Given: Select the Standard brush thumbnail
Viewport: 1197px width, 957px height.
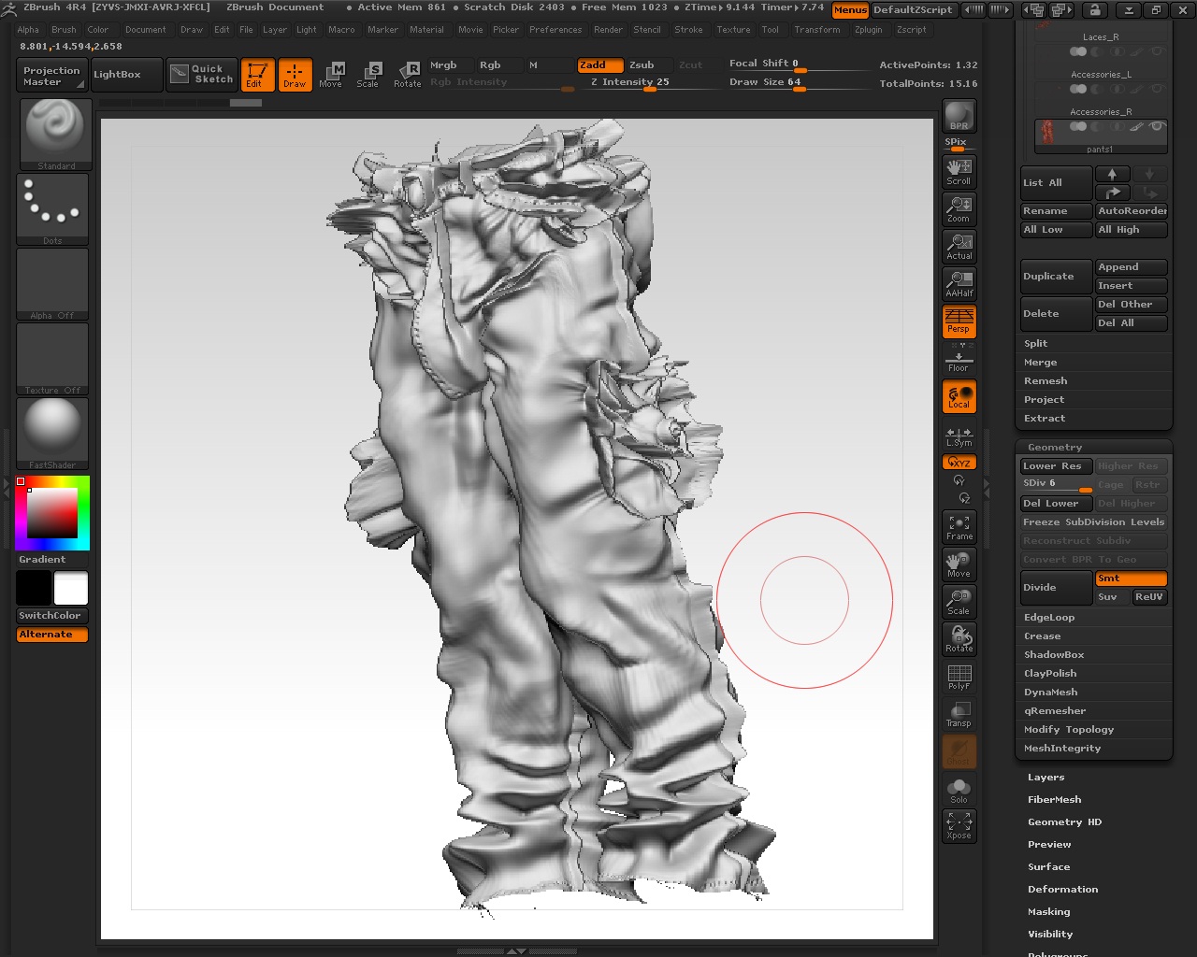Looking at the screenshot, I should pos(55,135).
